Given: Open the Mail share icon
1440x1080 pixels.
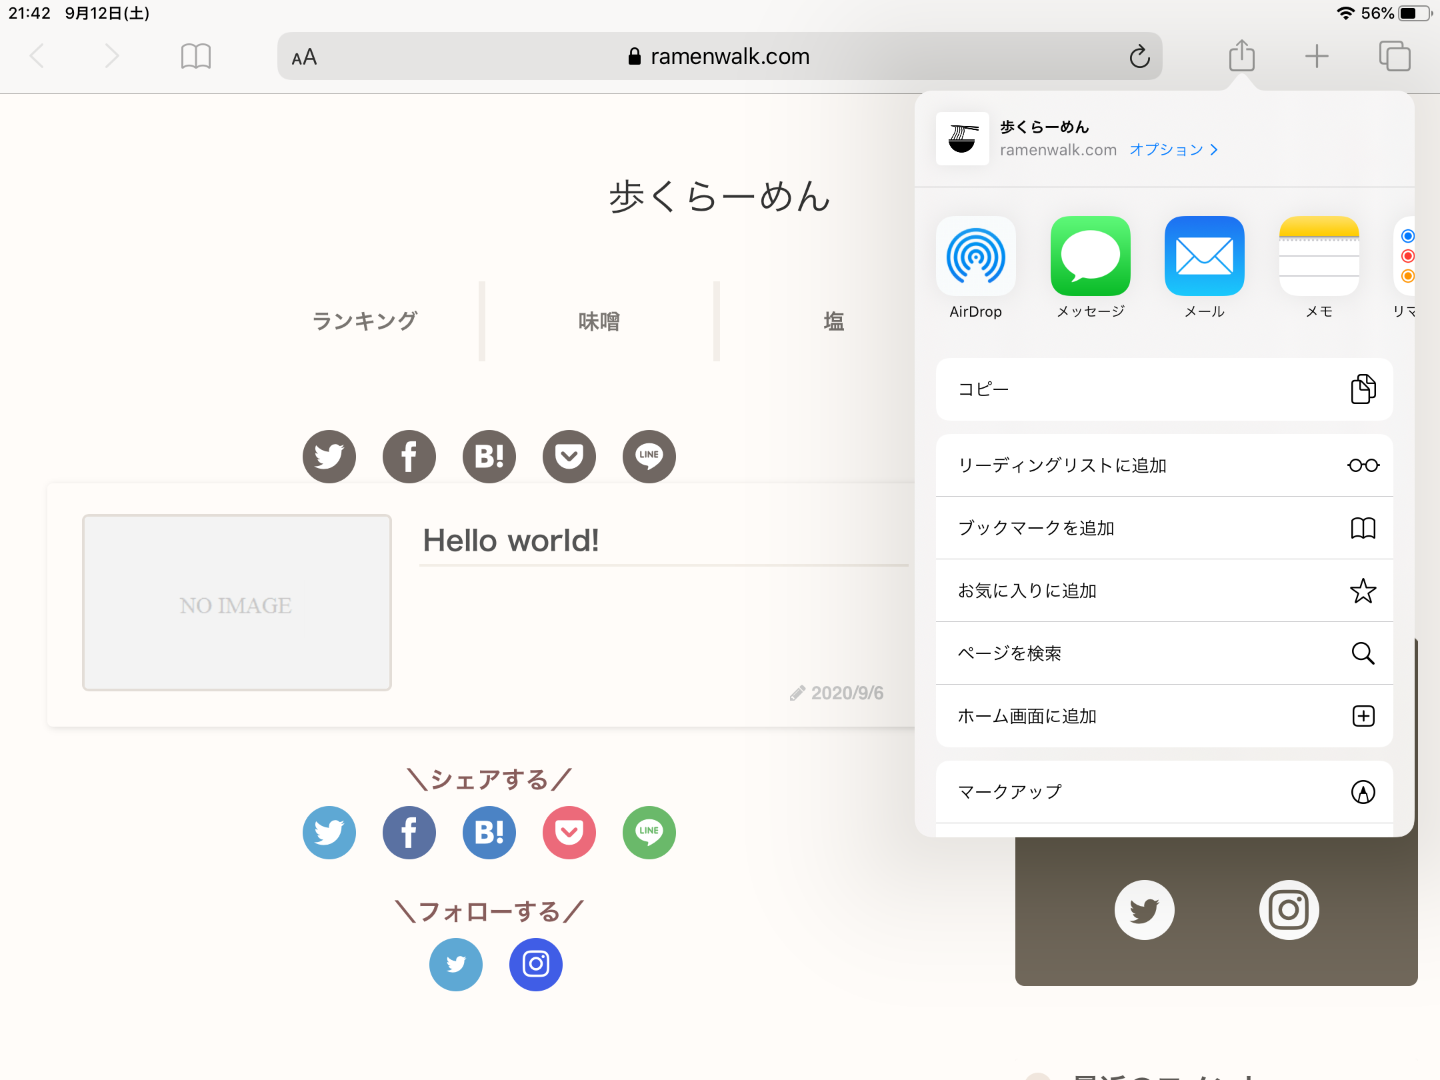Looking at the screenshot, I should click(1204, 257).
